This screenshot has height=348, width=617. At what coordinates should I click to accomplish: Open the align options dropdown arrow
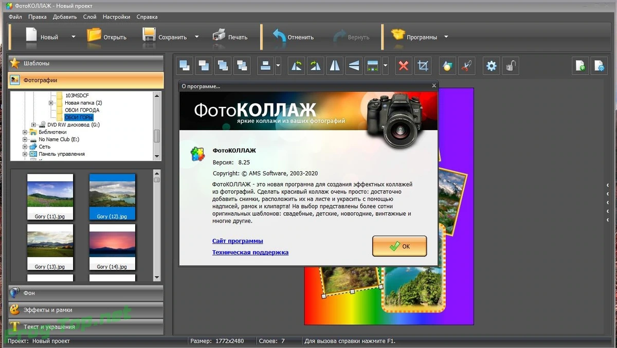pos(278,66)
